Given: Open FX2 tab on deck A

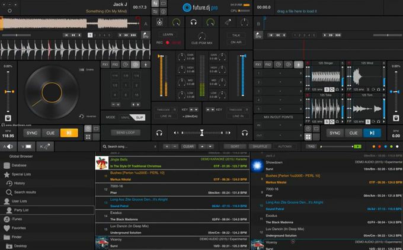Looking at the screenshot, I should (115, 65).
